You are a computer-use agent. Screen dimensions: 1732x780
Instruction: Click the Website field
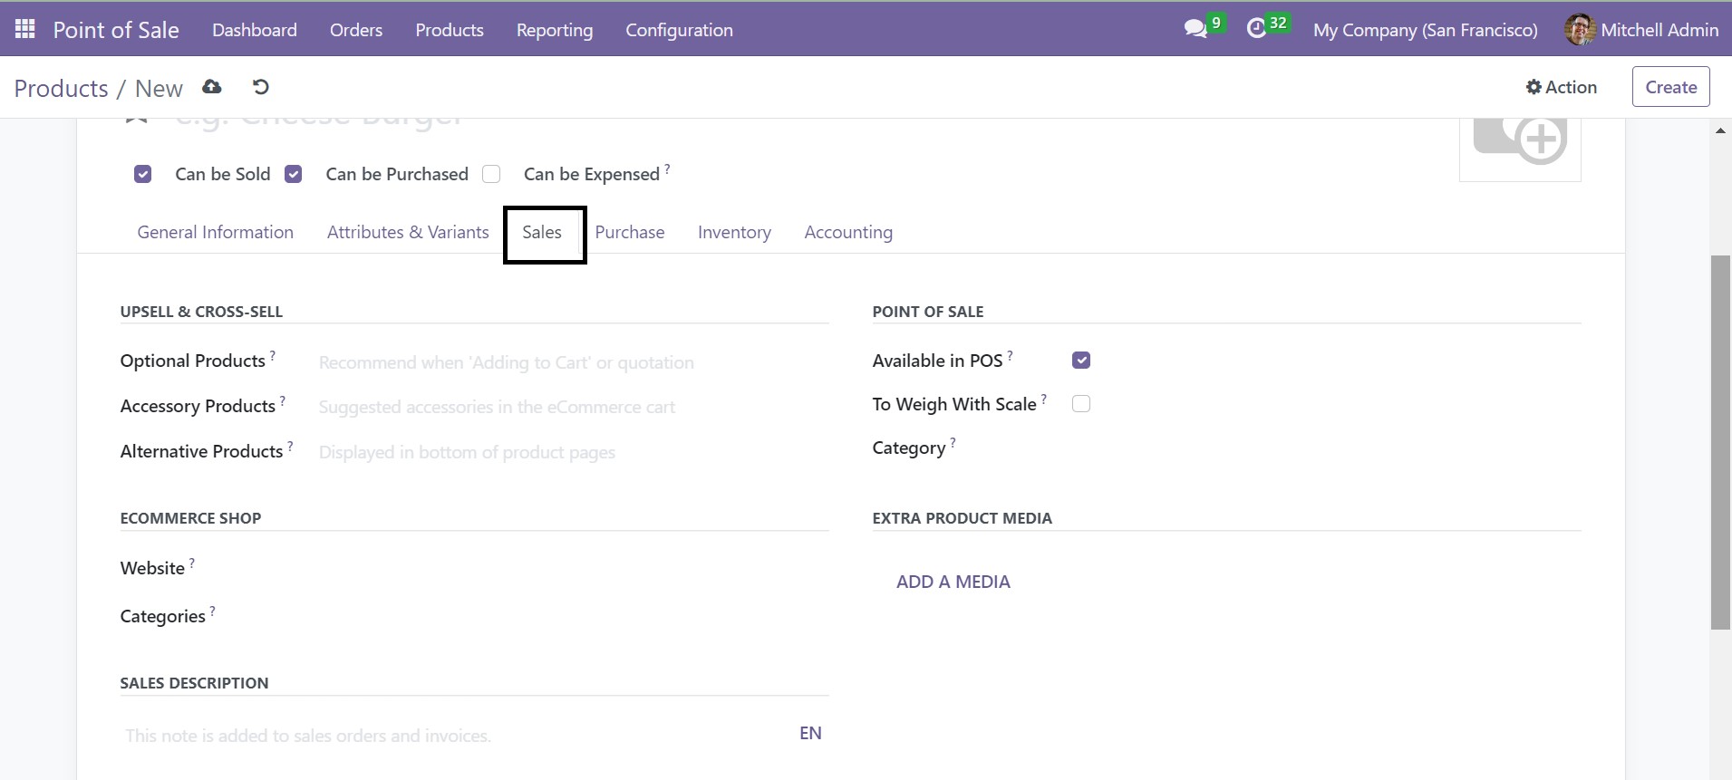click(x=573, y=568)
